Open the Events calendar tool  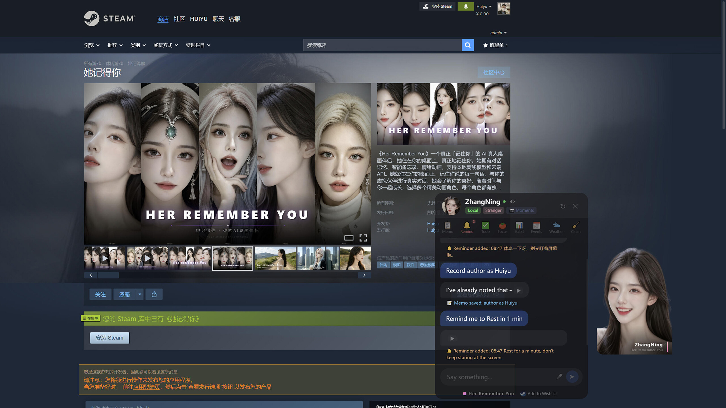(536, 228)
